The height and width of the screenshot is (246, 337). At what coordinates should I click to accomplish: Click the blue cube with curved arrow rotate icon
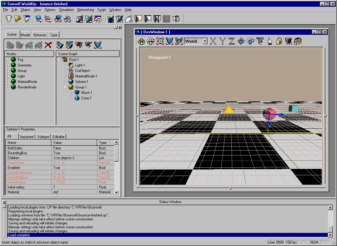pyautogui.click(x=251, y=41)
